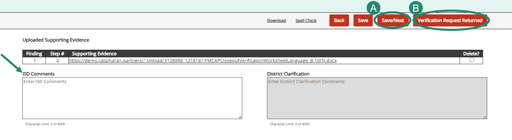This screenshot has width=512, height=140.
Task: Click Finding value 1 in table row
Action: [34, 61]
